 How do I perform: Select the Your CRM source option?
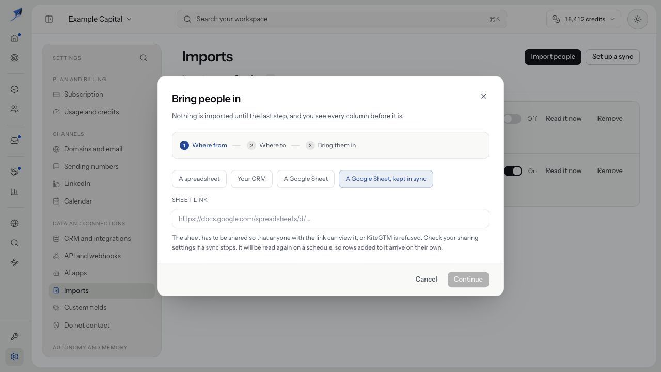tap(251, 179)
